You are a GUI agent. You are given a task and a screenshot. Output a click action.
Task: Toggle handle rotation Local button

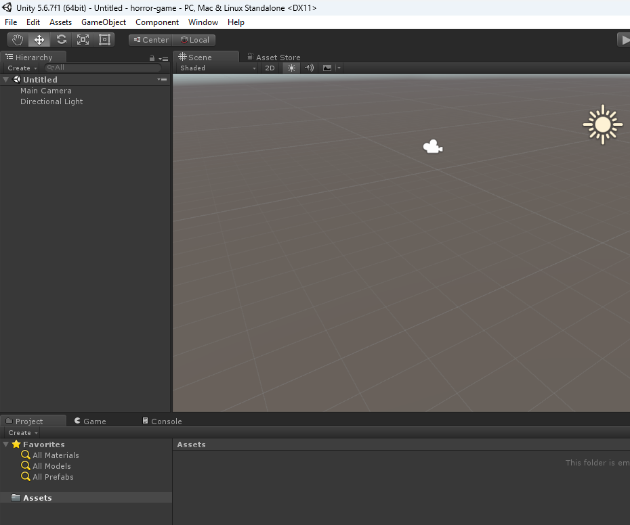[x=194, y=40]
